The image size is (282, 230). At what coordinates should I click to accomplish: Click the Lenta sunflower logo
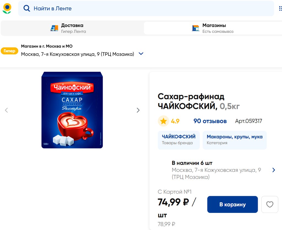(7, 9)
